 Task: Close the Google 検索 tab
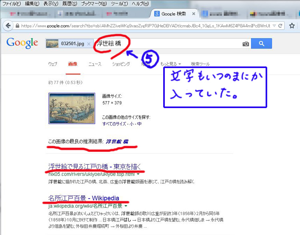pyautogui.click(x=194, y=14)
